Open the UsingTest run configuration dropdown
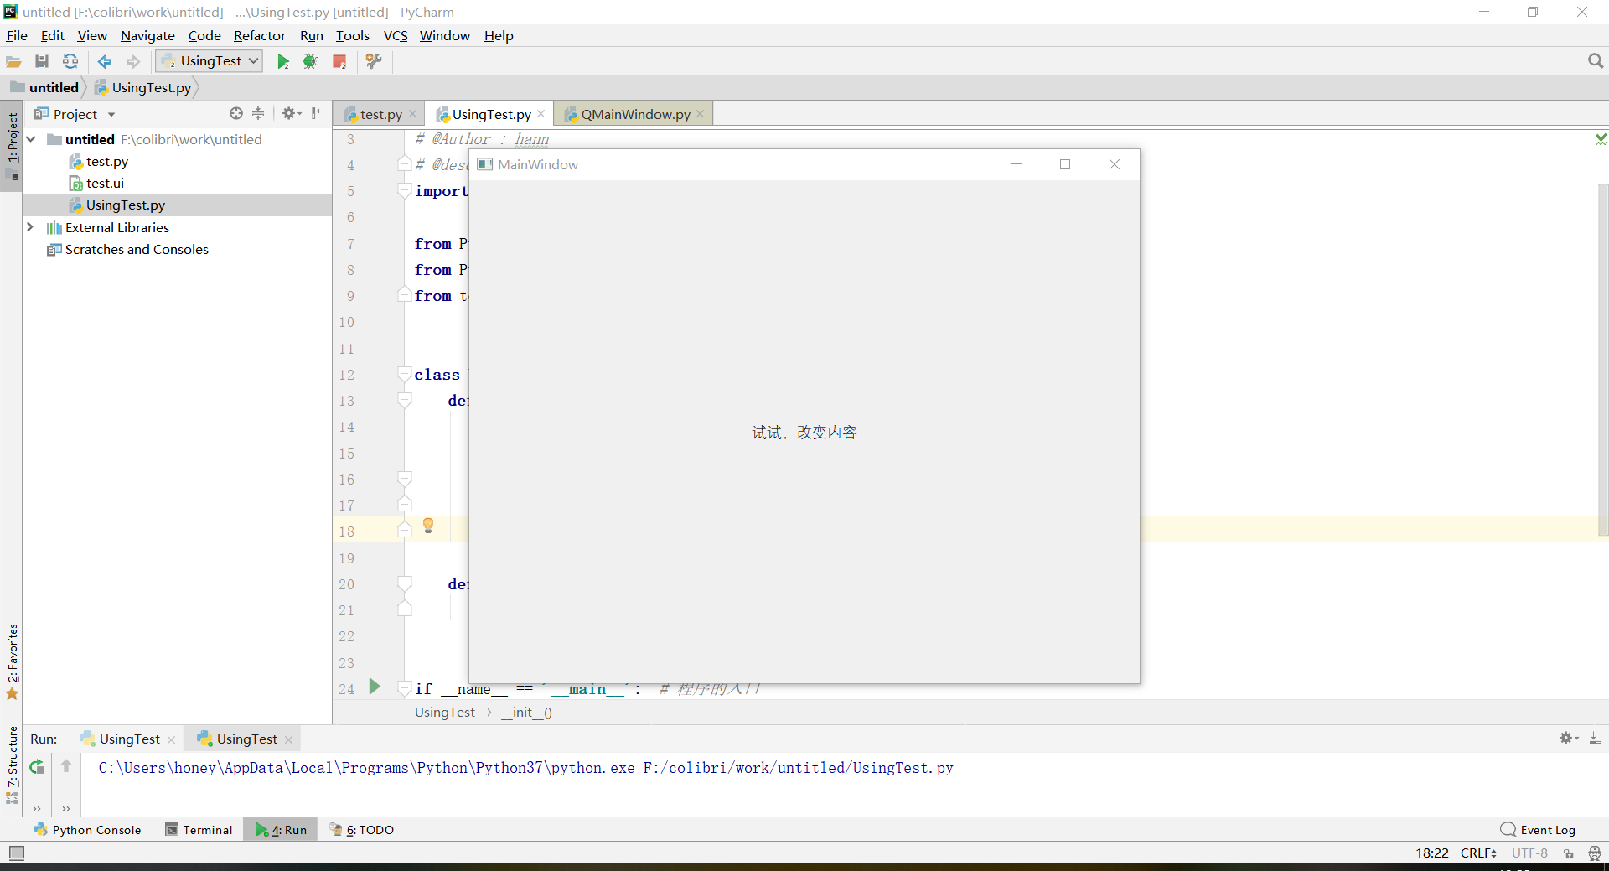This screenshot has width=1609, height=871. pos(252,60)
